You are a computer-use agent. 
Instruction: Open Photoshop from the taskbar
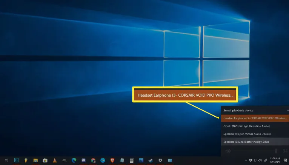pyautogui.click(x=16, y=160)
